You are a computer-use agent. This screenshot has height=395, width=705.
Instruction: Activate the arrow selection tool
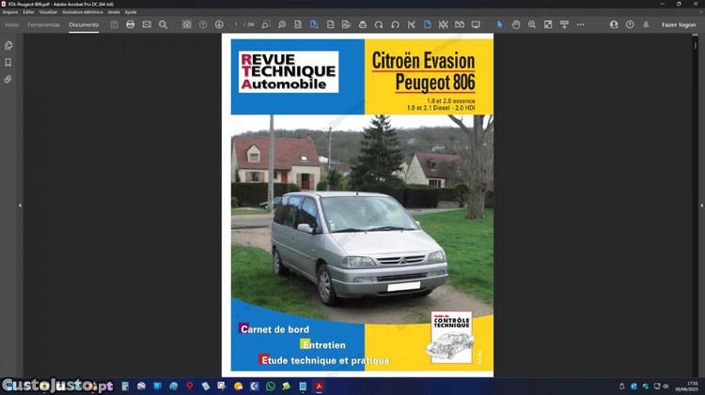pyautogui.click(x=500, y=24)
